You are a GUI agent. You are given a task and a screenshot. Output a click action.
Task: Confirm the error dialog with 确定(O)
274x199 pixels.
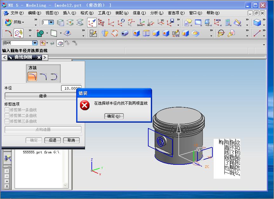coord(114,116)
